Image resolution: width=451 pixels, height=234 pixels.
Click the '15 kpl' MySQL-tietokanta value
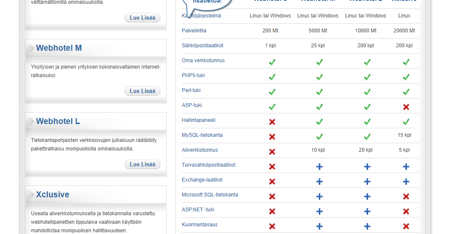point(404,135)
